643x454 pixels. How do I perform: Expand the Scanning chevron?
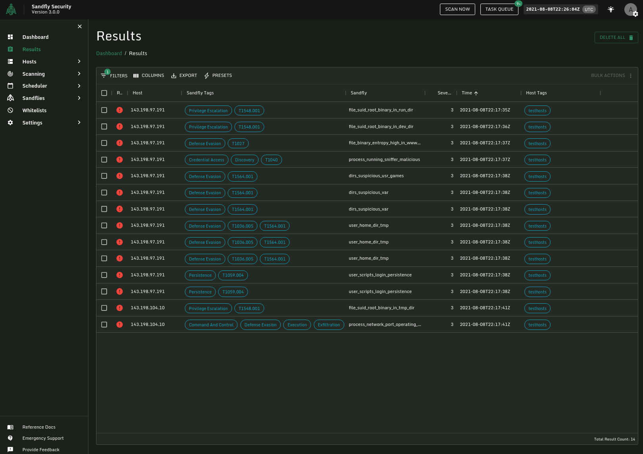pyautogui.click(x=79, y=74)
